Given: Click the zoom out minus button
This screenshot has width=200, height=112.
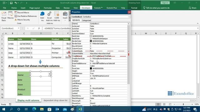Looking at the screenshot, I should click(174, 104).
